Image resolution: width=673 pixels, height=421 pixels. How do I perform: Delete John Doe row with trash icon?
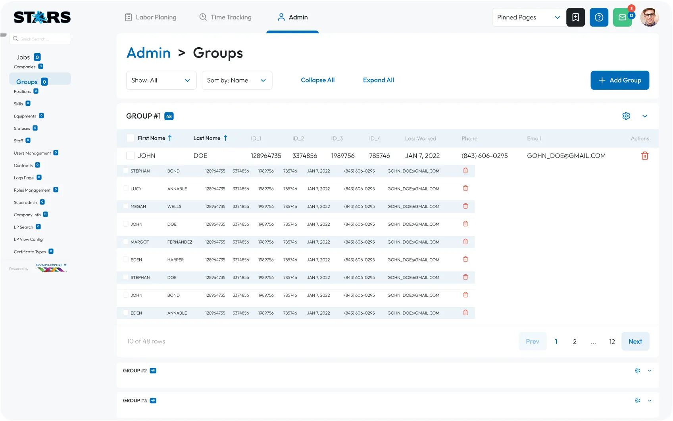tap(645, 156)
